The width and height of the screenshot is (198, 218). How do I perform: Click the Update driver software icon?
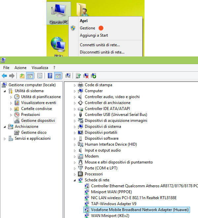[79, 76]
